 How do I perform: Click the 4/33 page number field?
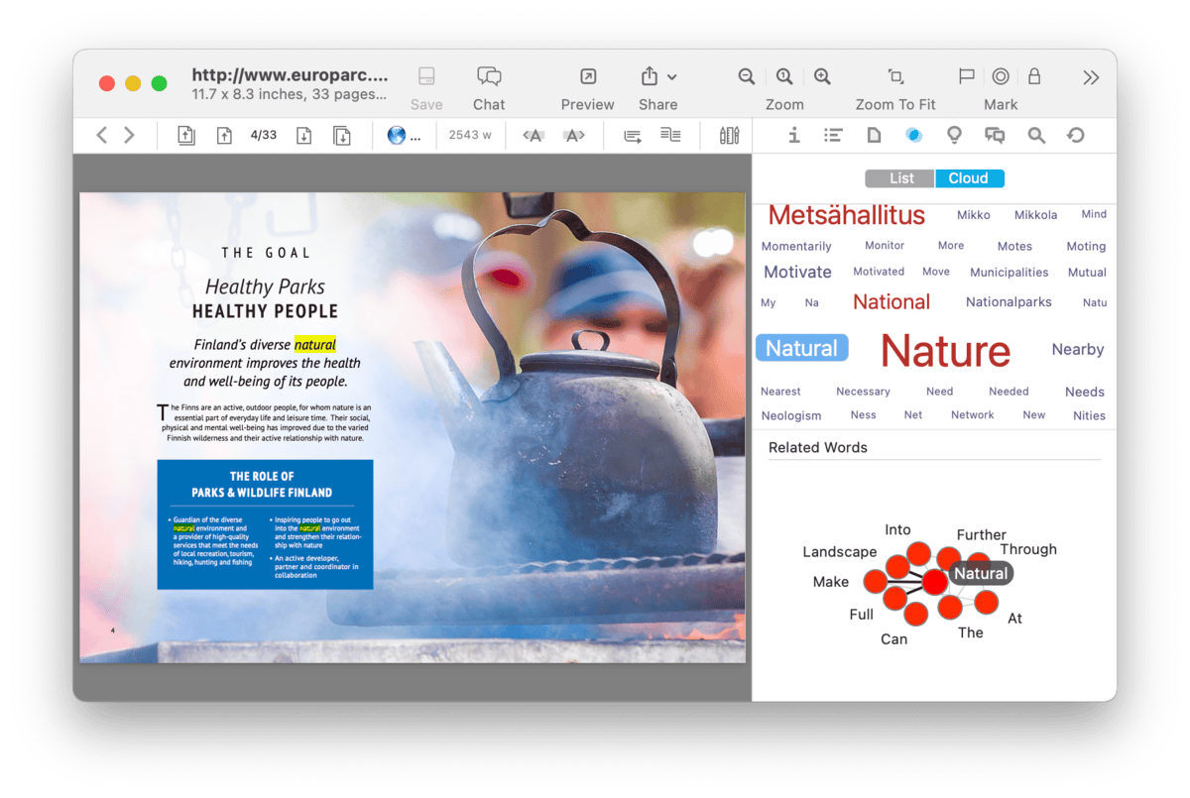tap(264, 136)
